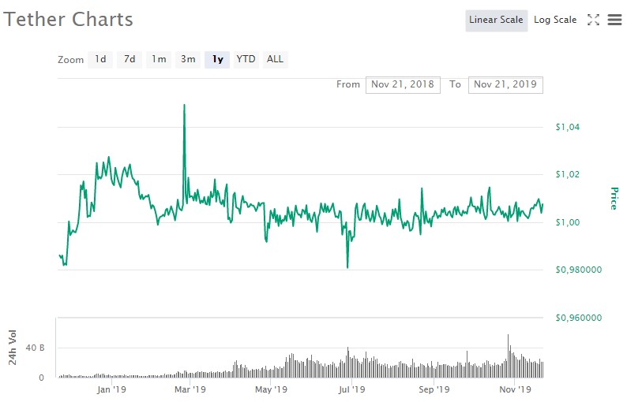627x402 pixels.
Task: Click the Tether Charts heading
Action: [x=68, y=20]
